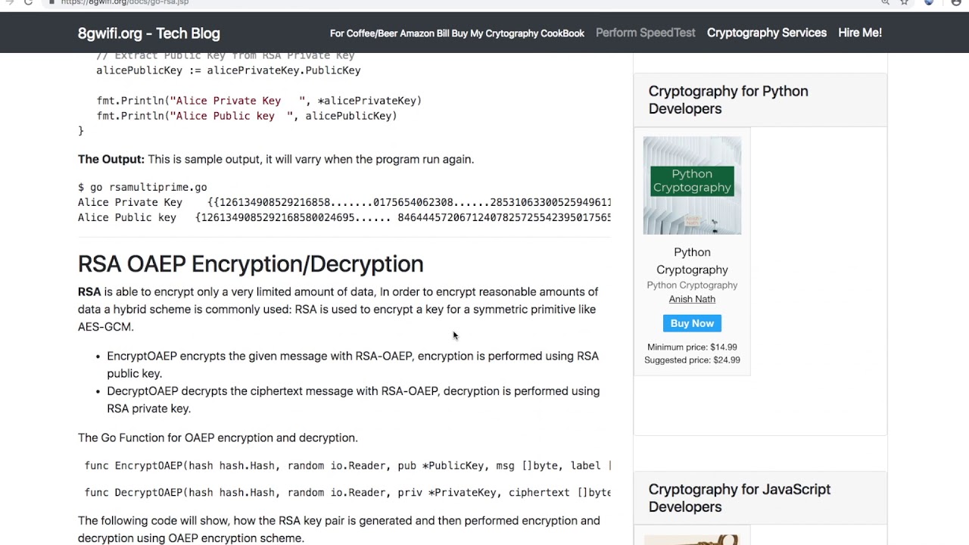The width and height of the screenshot is (969, 545).
Task: Click the URL in the address bar
Action: point(125,2)
